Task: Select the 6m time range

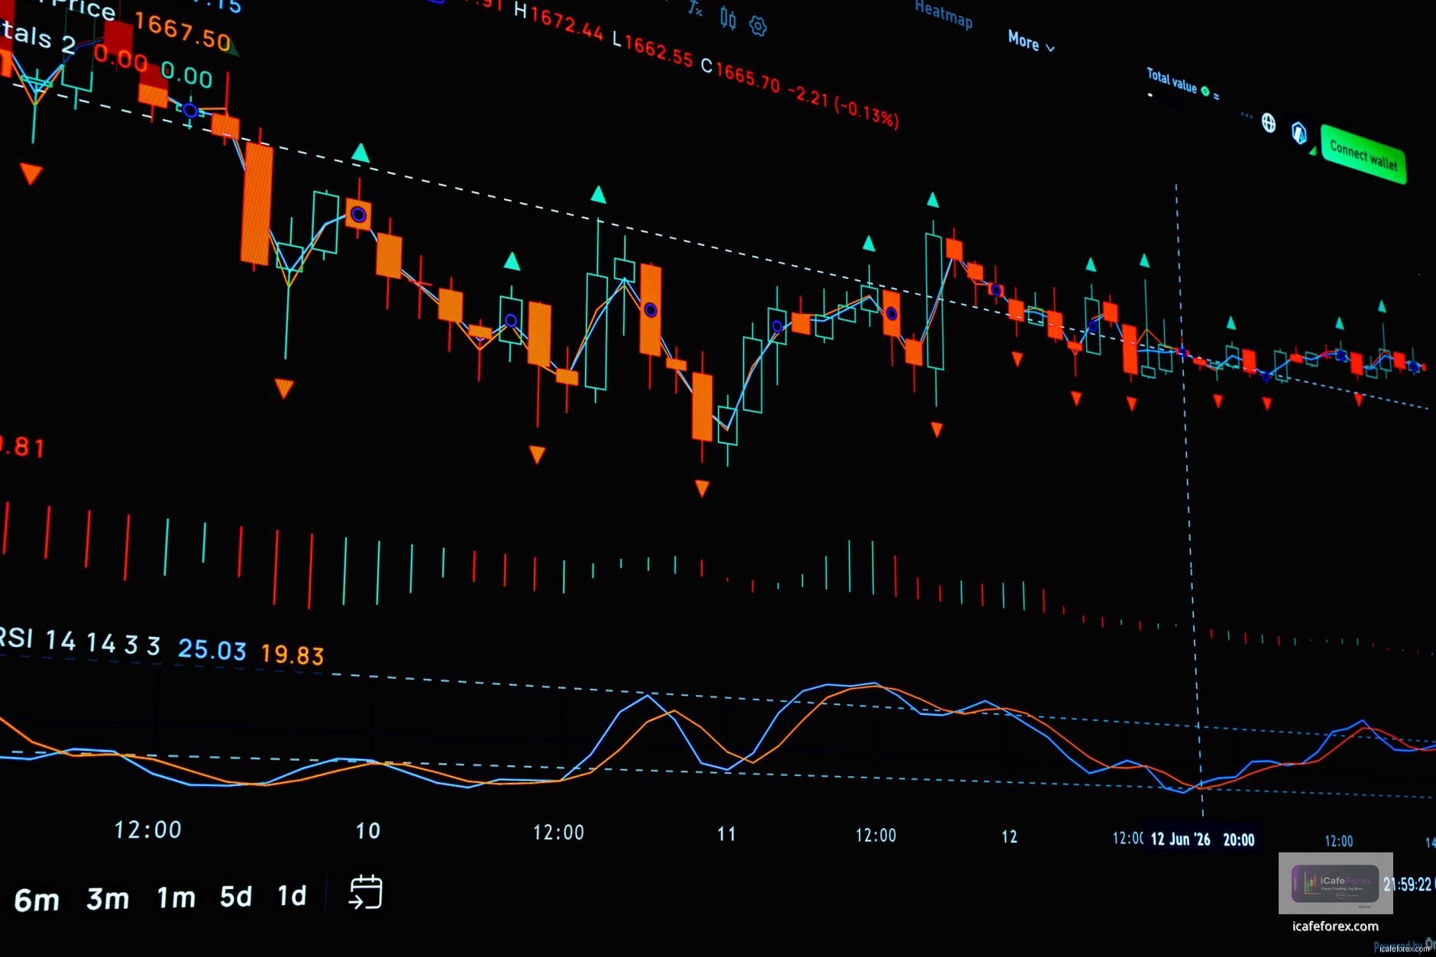Action: tap(37, 900)
